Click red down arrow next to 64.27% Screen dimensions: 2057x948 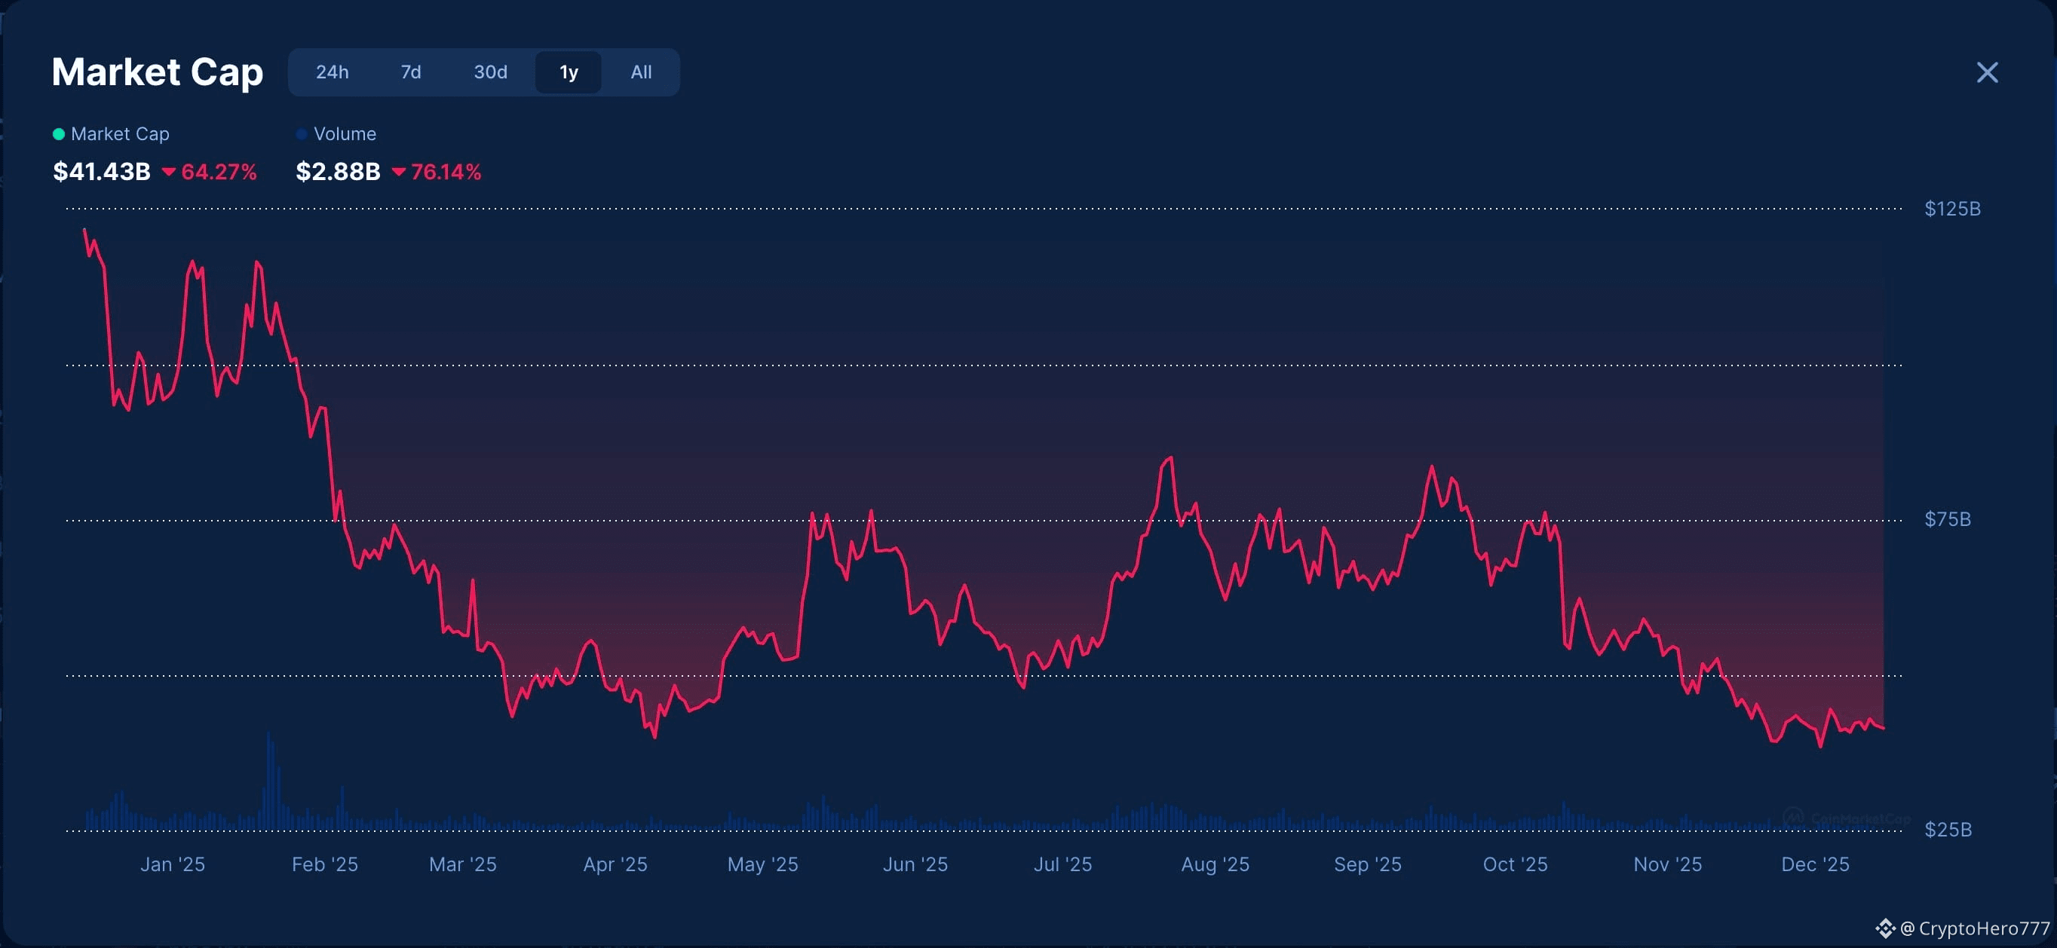168,172
